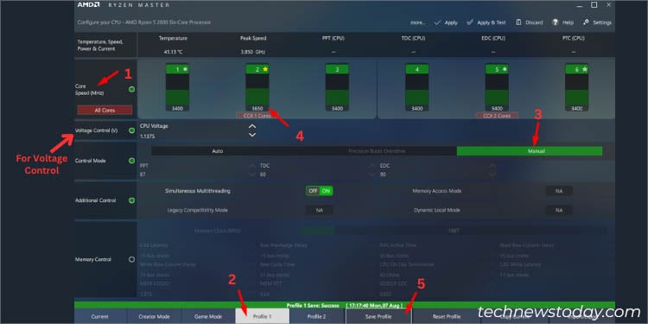
Task: Increase EDC value with up chevron
Action: pyautogui.click(x=492, y=166)
